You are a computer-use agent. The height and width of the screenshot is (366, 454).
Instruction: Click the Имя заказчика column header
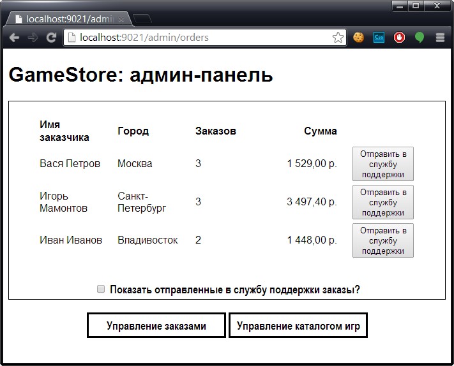[x=64, y=131]
